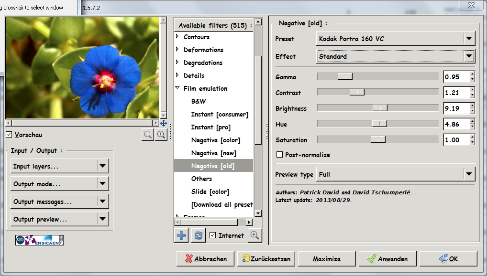
Task: Select the Negative [new] filter
Action: tap(214, 153)
